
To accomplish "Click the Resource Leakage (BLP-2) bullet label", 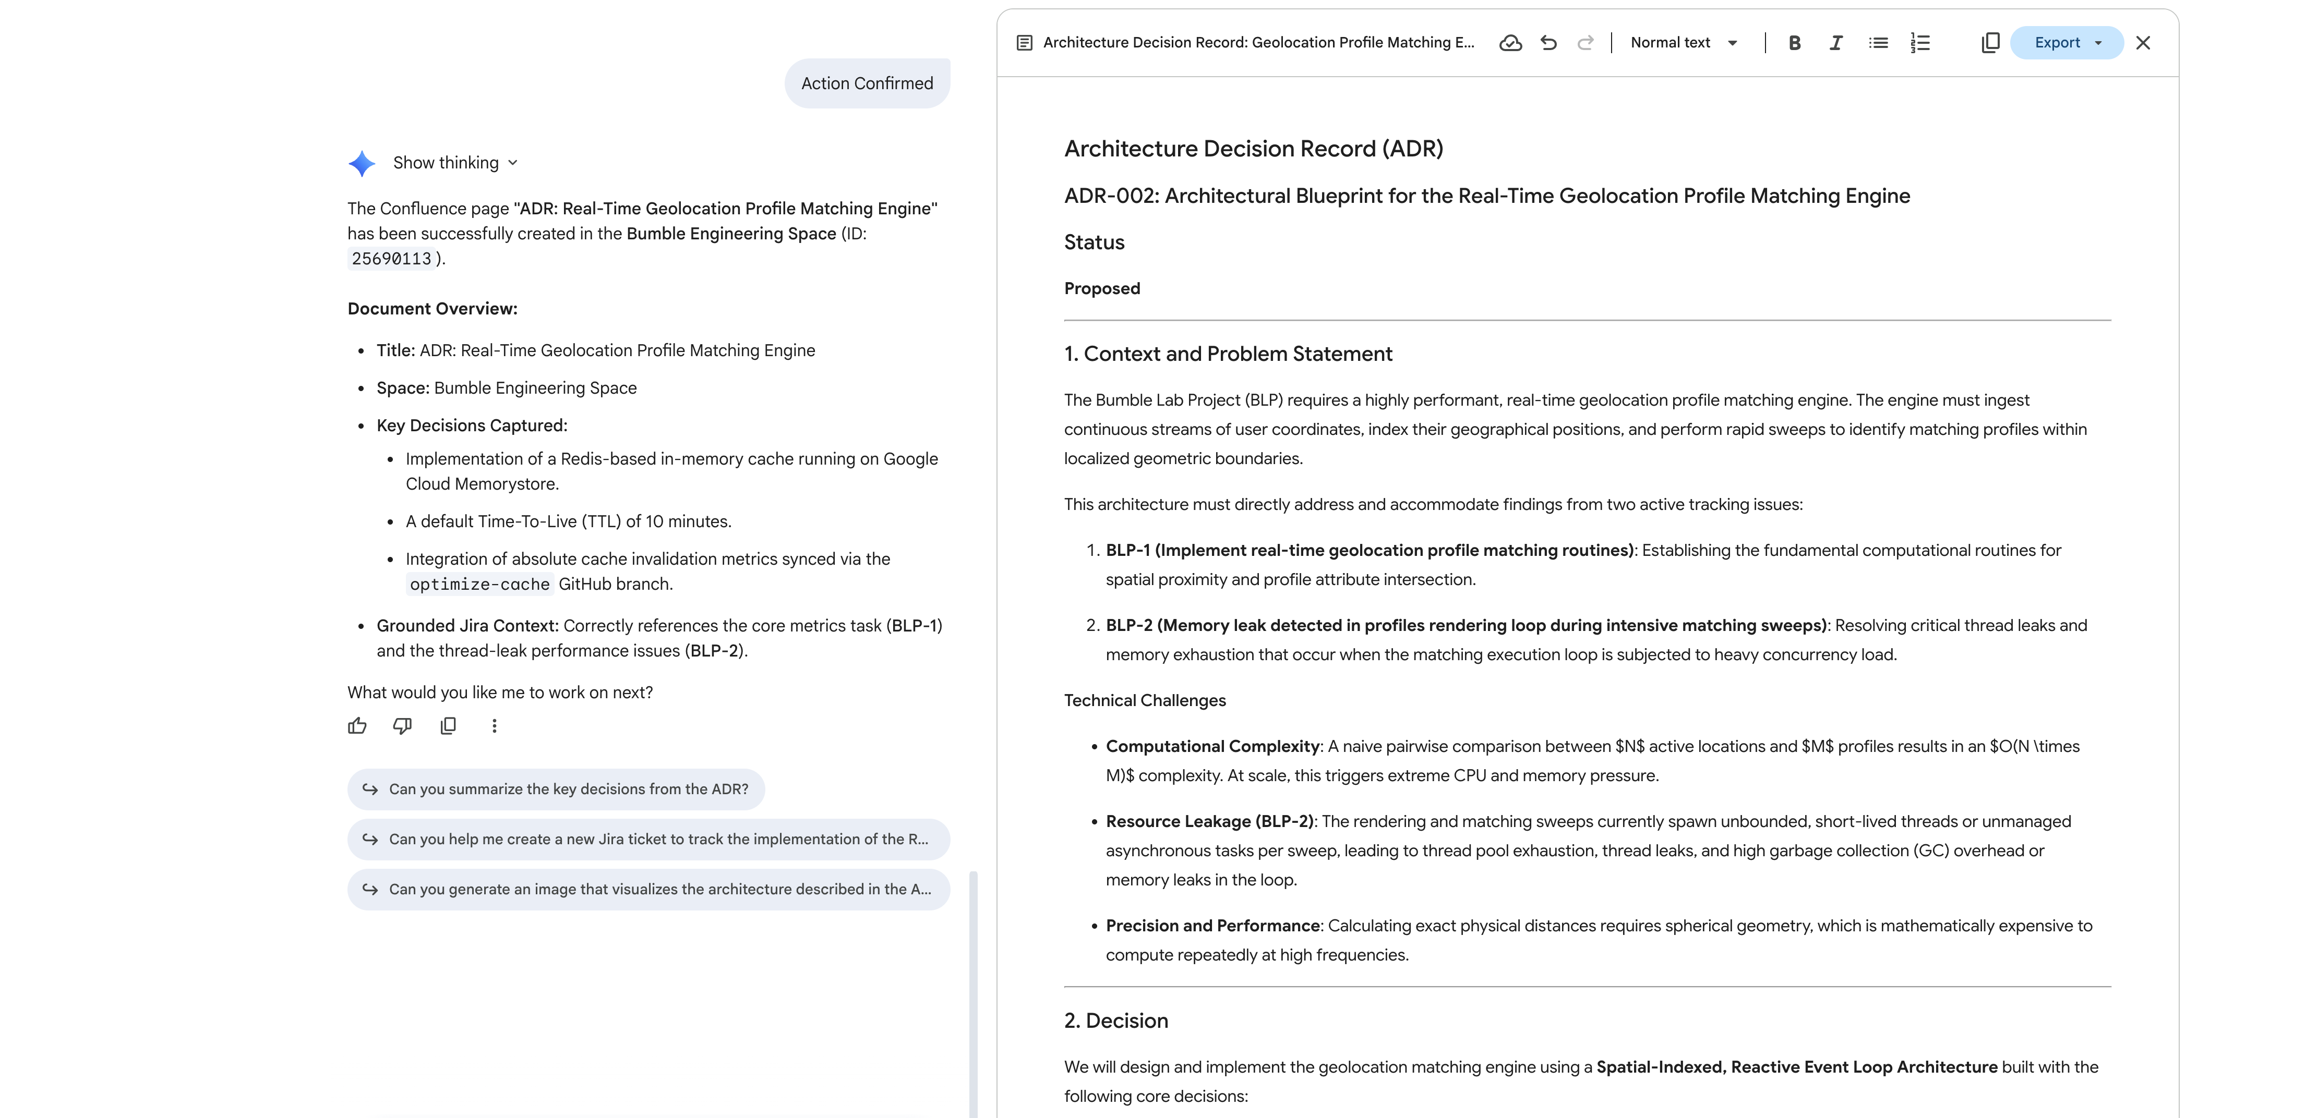I will click(x=1209, y=821).
